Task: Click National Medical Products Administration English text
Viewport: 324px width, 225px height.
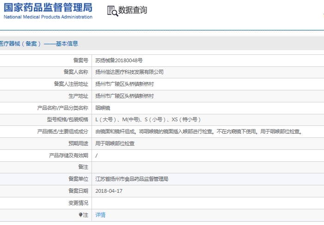Action: [x=48, y=17]
